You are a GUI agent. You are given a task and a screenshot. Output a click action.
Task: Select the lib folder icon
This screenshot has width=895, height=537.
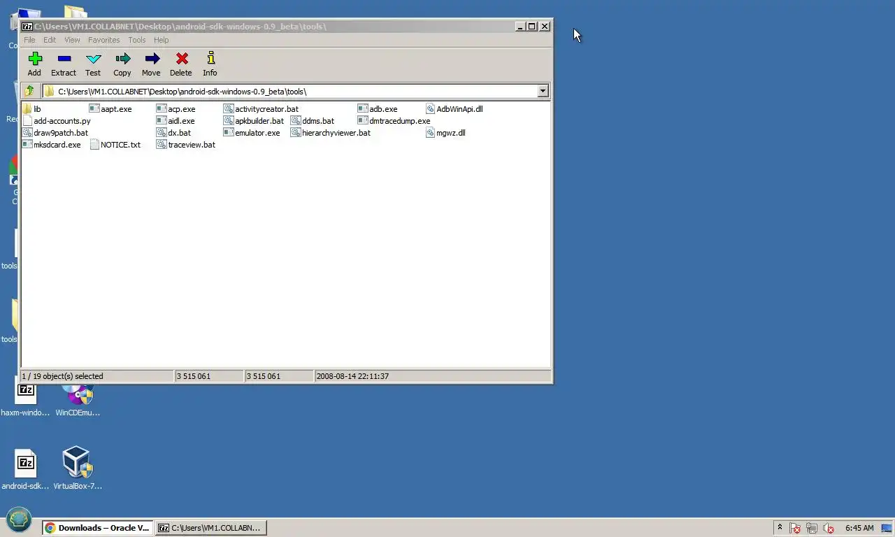tap(27, 109)
